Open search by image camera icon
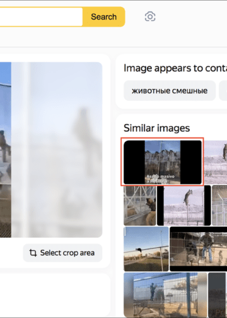227x318 pixels. (x=150, y=16)
